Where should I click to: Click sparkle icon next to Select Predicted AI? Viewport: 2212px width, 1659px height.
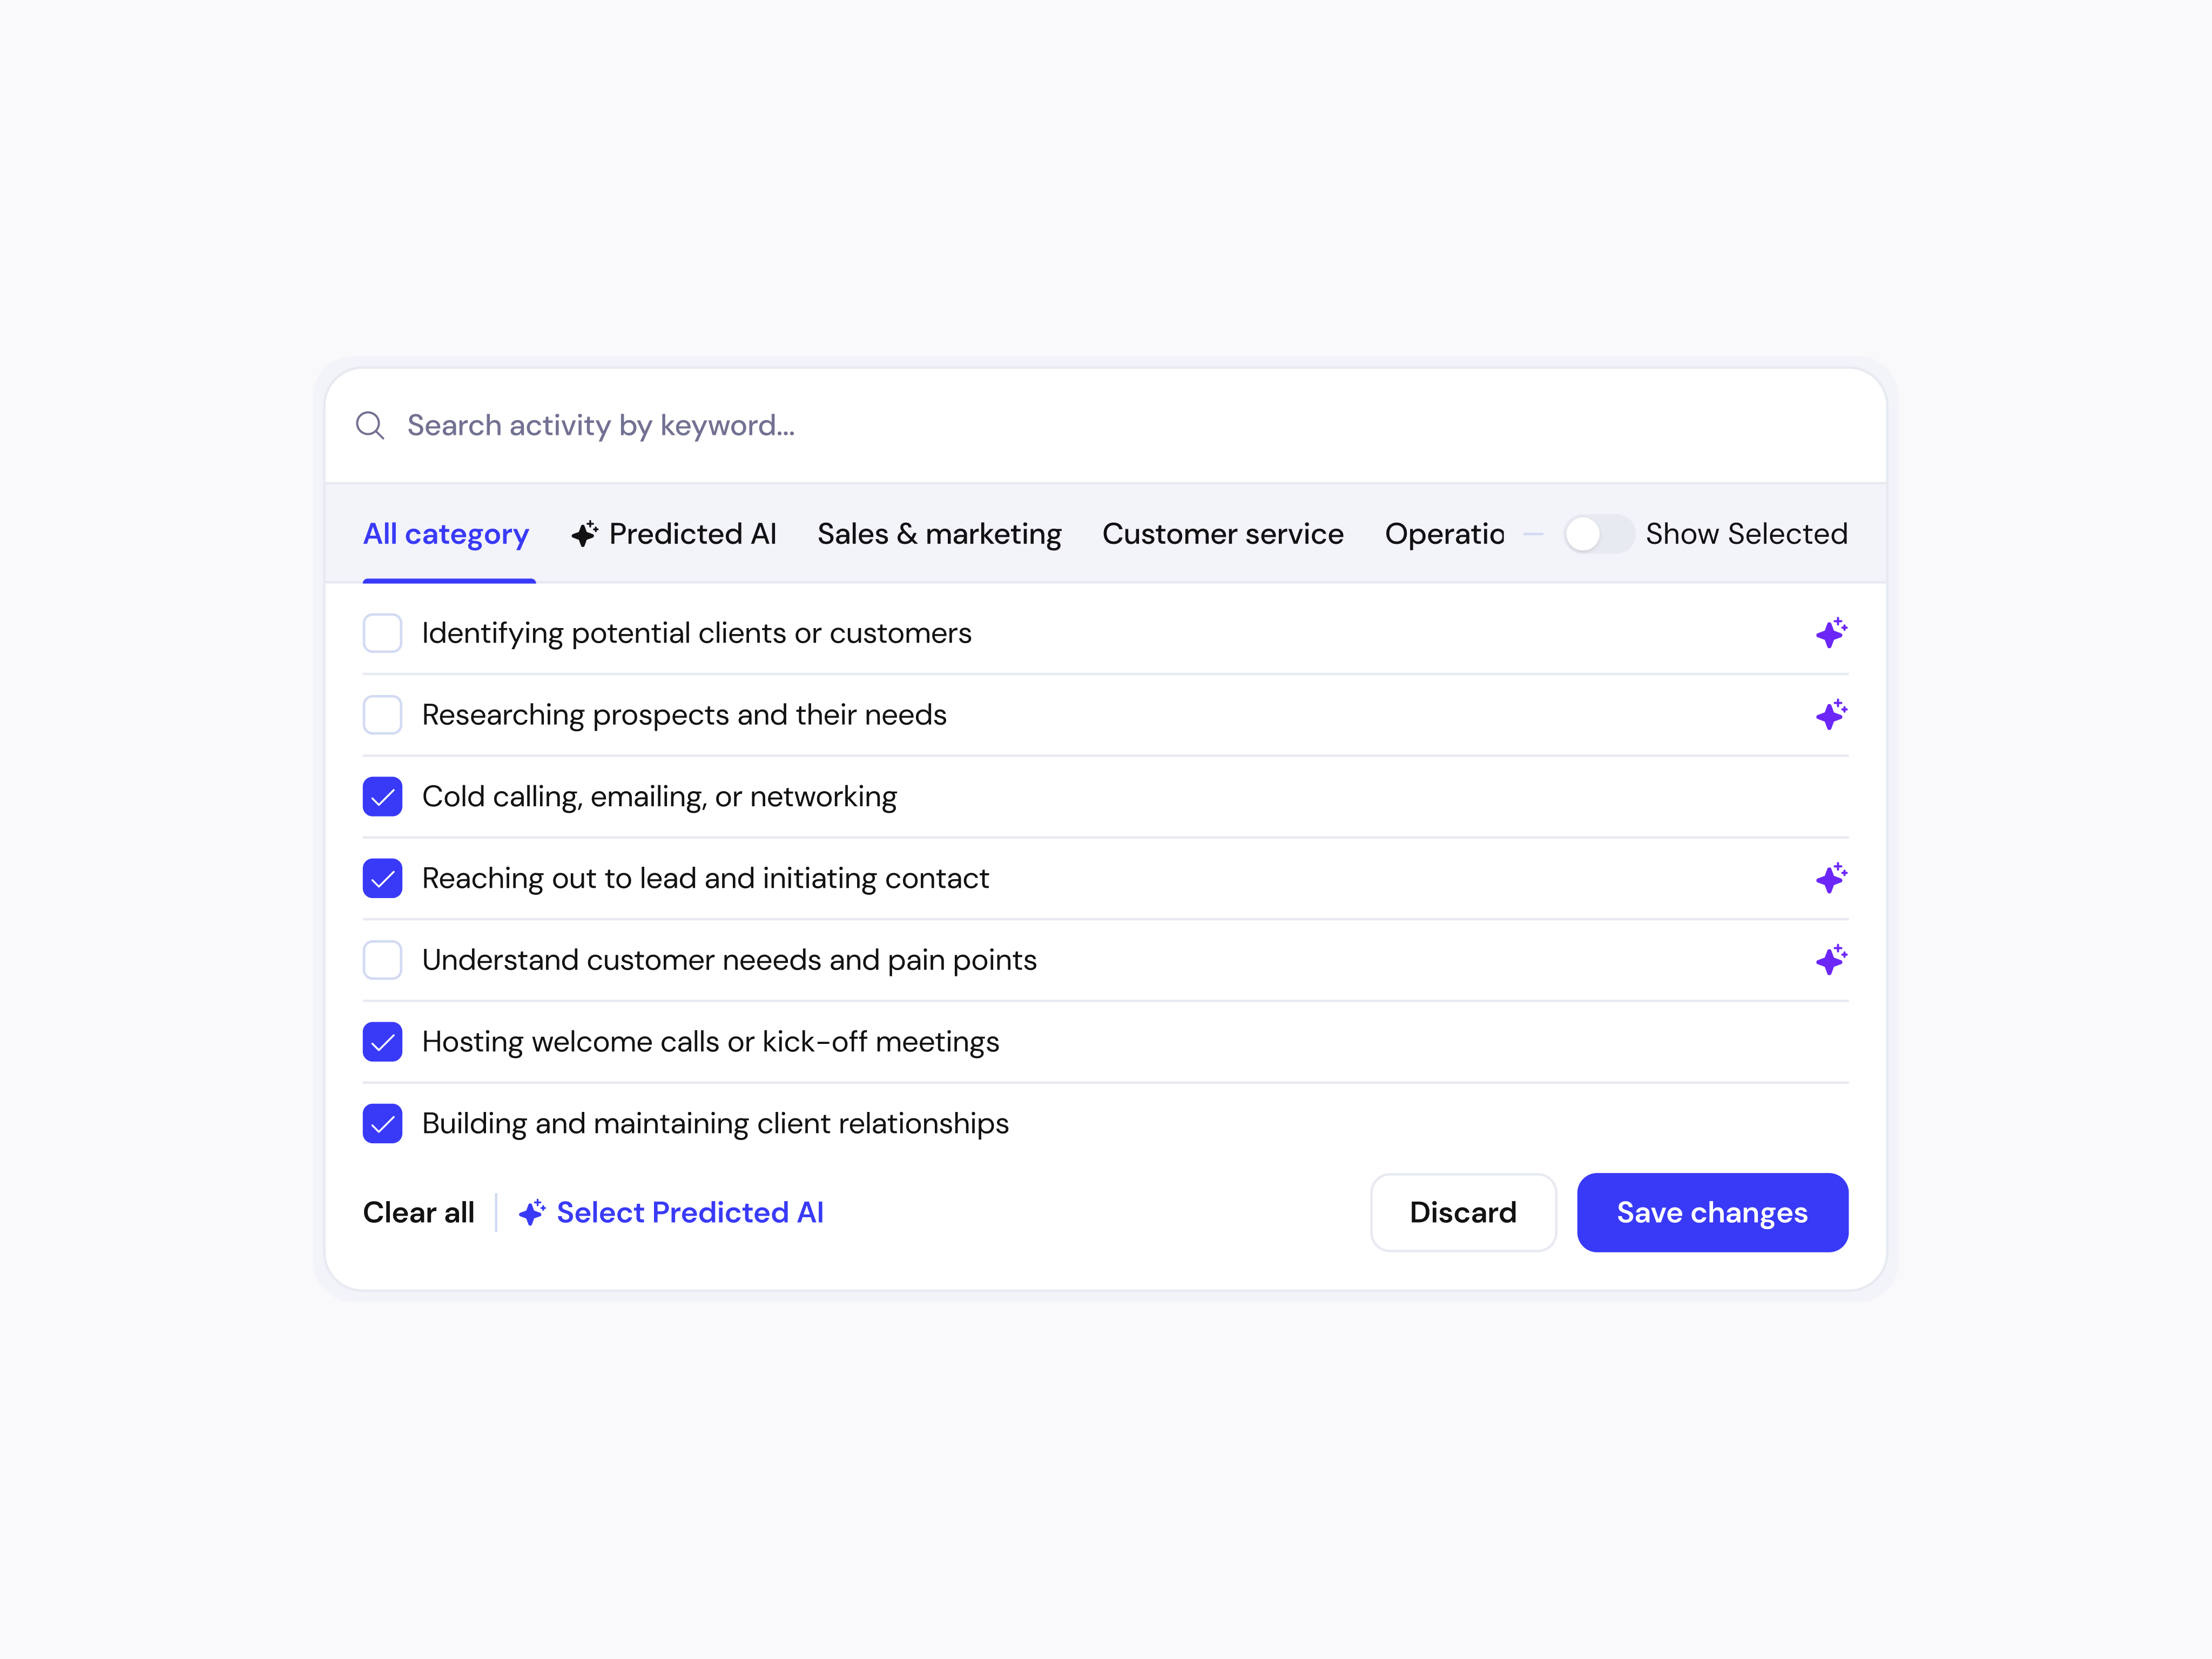(532, 1212)
